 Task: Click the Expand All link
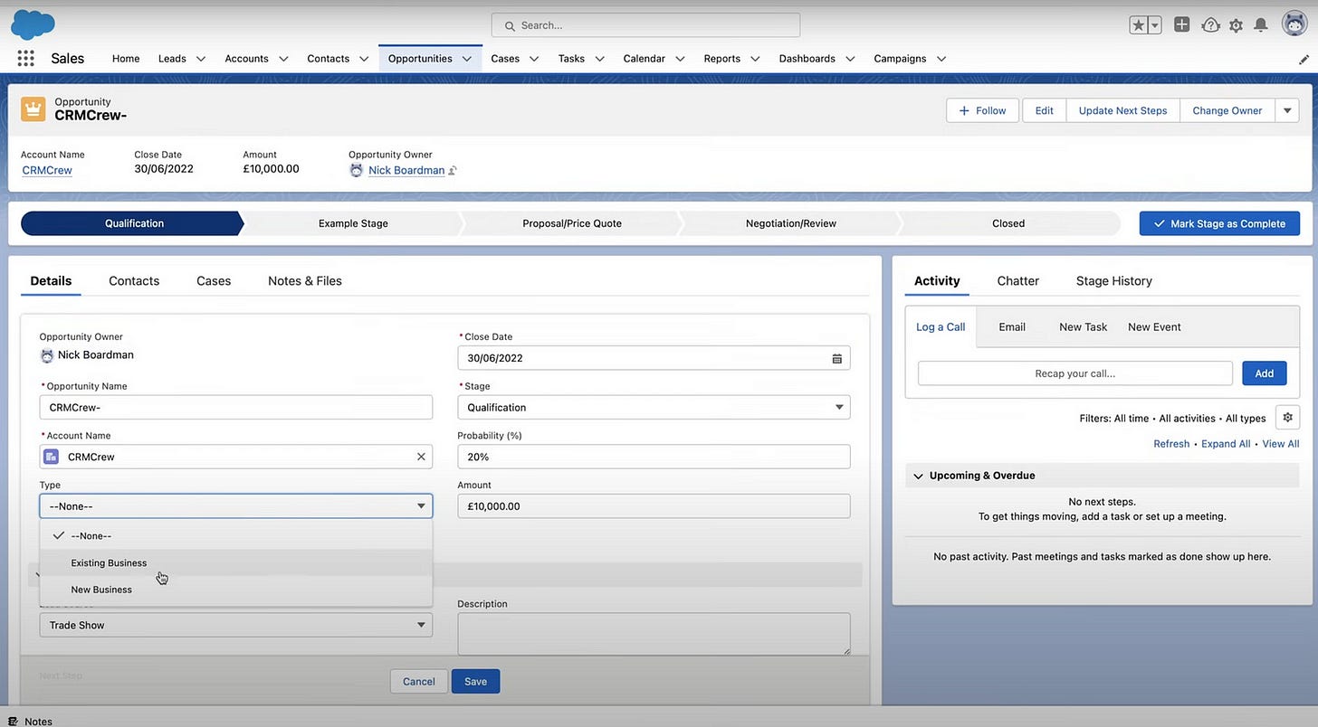[x=1226, y=444]
